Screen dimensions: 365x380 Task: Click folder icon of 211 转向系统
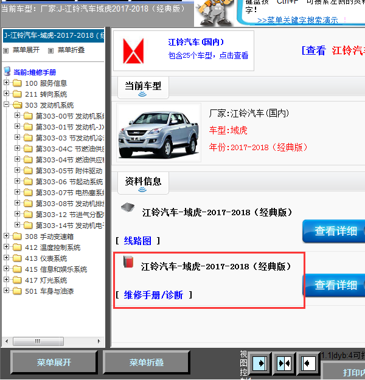pyautogui.click(x=17, y=94)
